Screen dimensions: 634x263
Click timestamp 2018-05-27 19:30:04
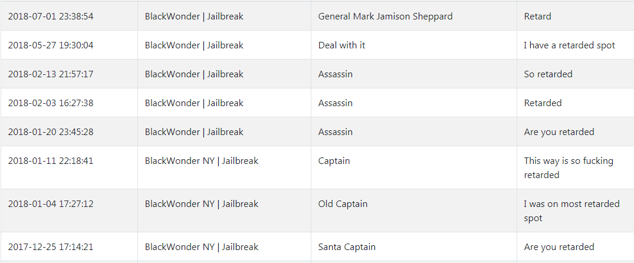coord(51,45)
